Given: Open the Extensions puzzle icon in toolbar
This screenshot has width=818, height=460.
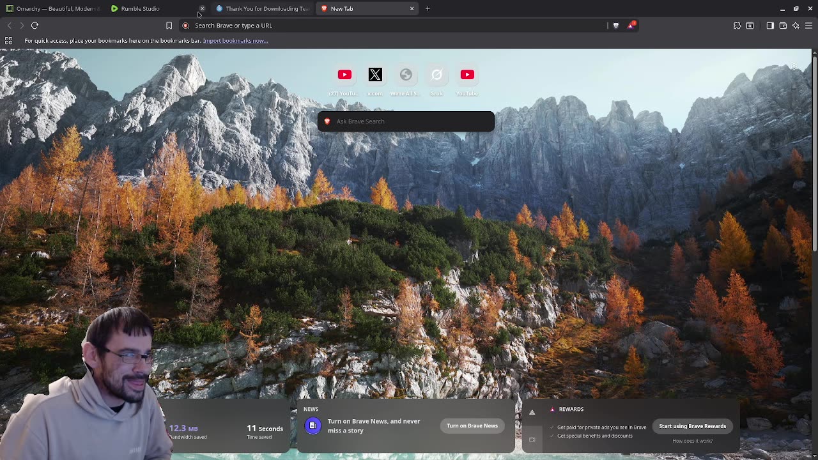Looking at the screenshot, I should (737, 26).
